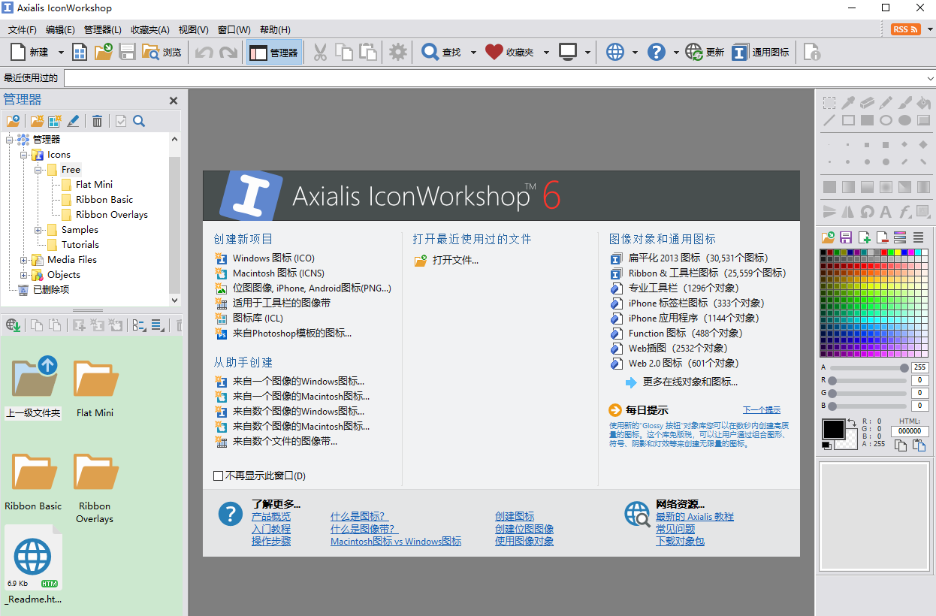This screenshot has height=616, width=936.
Task: Select the eyedropper tool in the drawing toolbar
Action: pyautogui.click(x=848, y=103)
